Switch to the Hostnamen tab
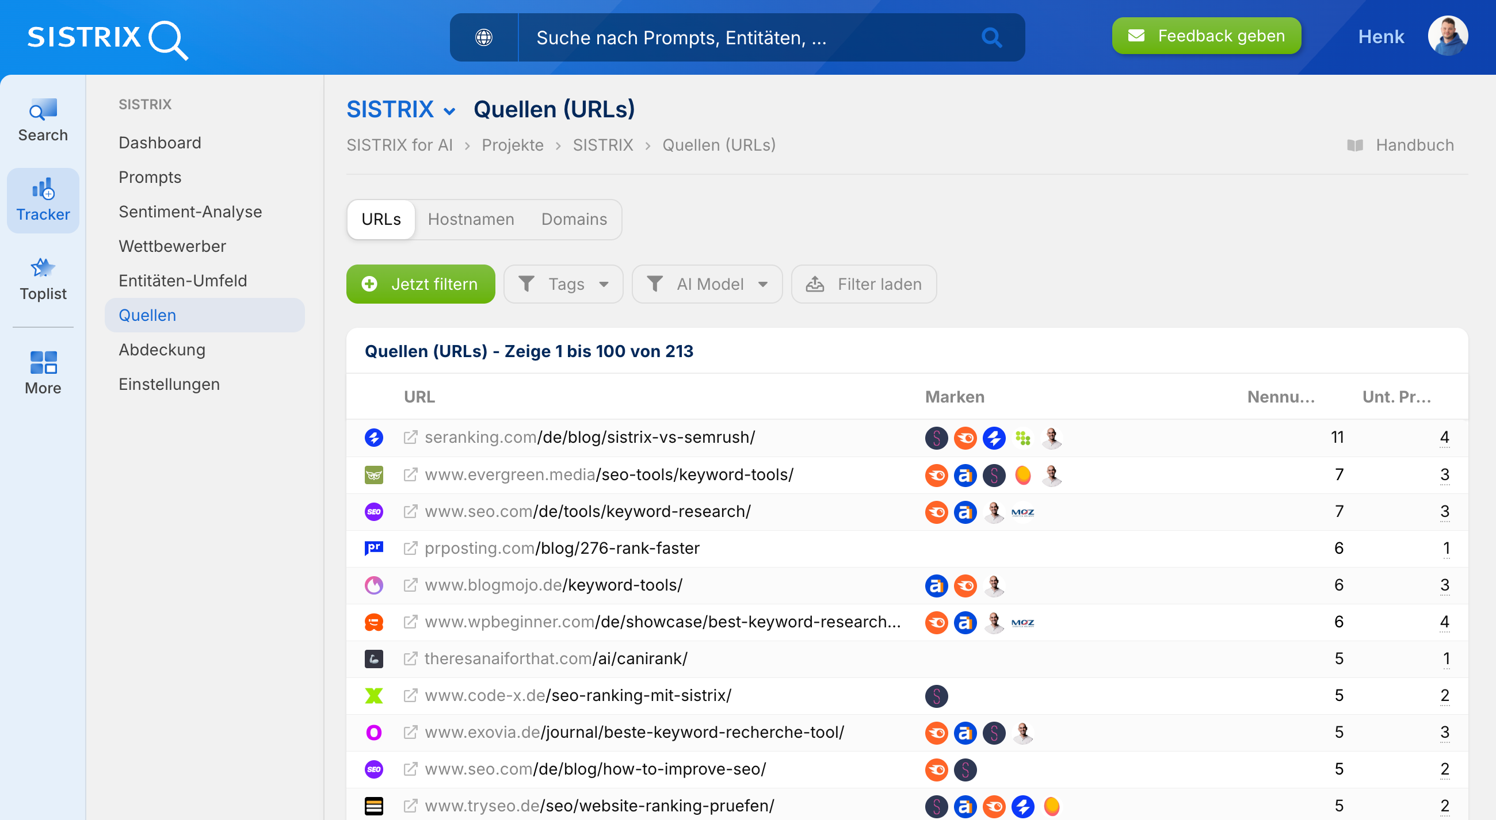The image size is (1496, 820). click(x=471, y=219)
